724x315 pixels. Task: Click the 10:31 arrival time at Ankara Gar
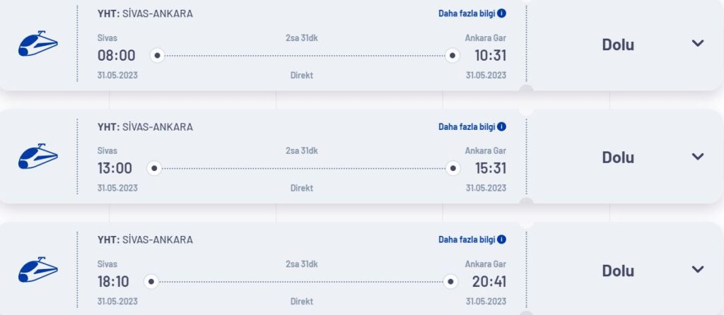(x=490, y=56)
